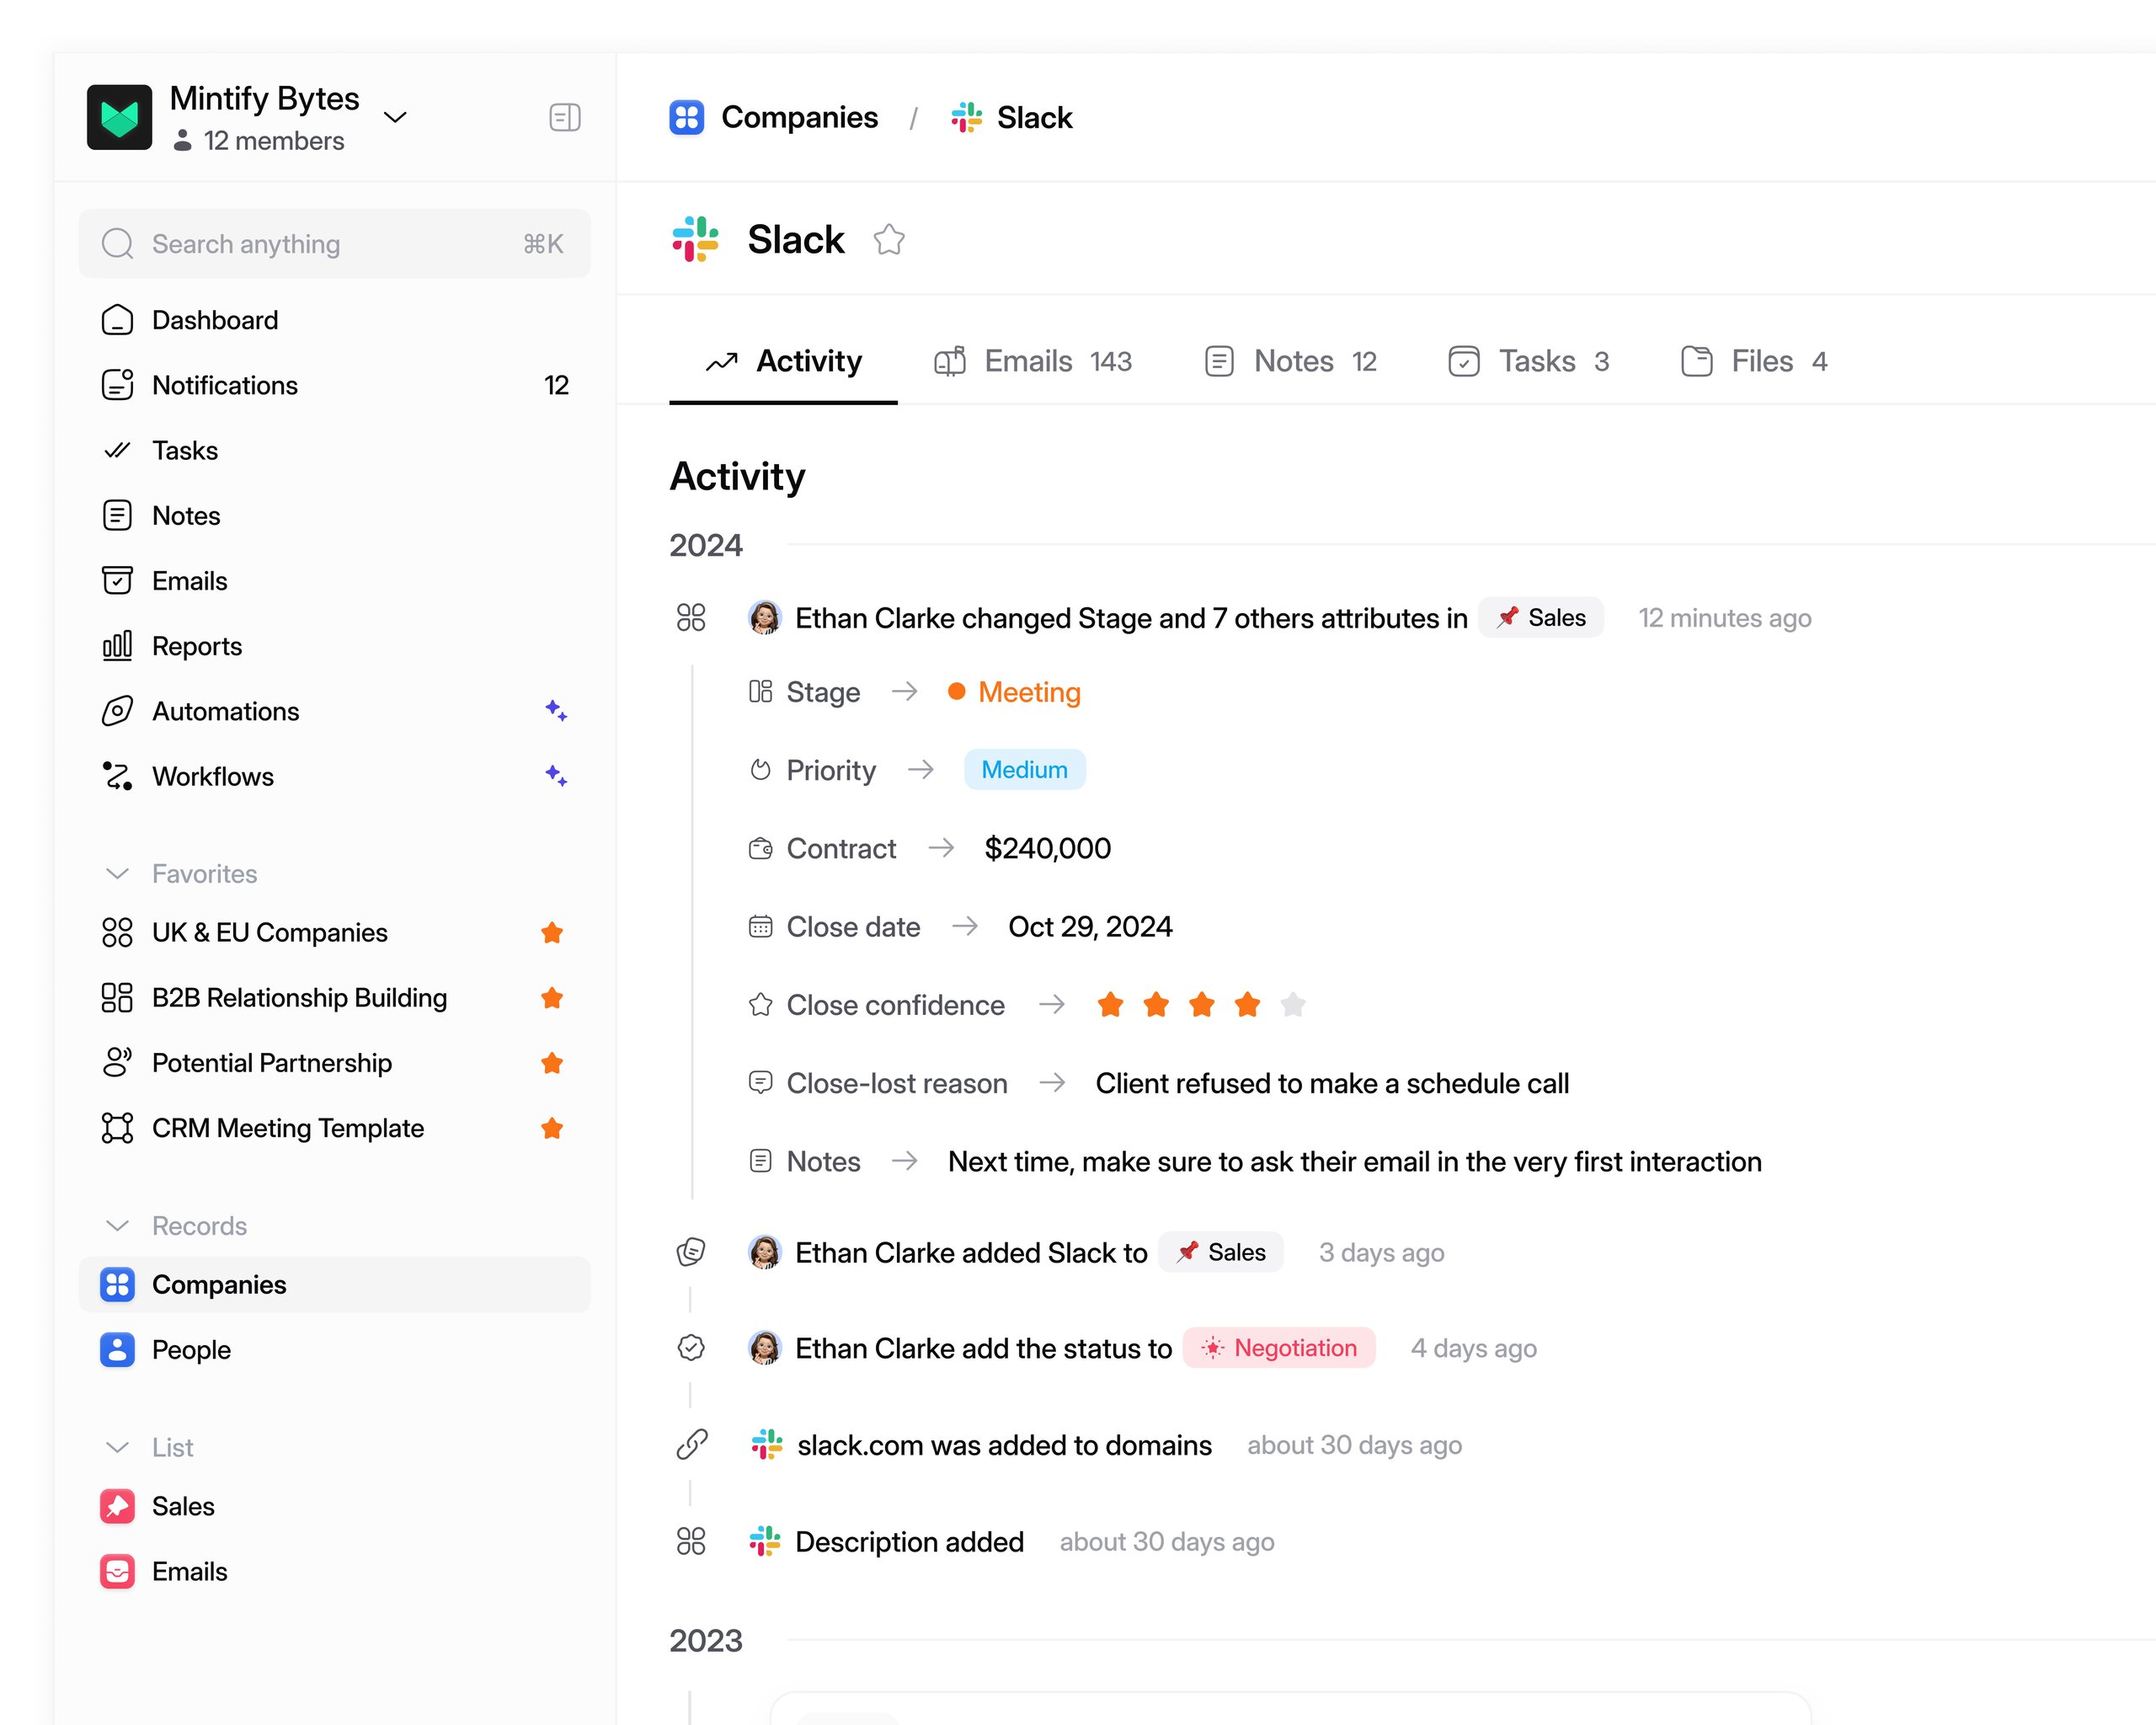
Task: Set close confidence to the fifth star
Action: point(1293,1004)
